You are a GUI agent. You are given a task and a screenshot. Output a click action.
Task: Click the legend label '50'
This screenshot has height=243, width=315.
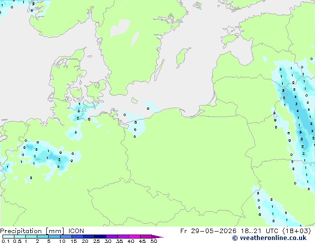pyautogui.click(x=154, y=241)
